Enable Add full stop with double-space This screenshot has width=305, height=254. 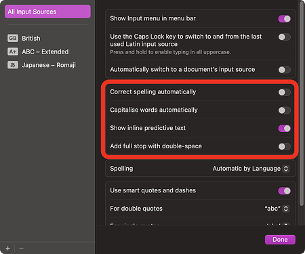pyautogui.click(x=285, y=146)
